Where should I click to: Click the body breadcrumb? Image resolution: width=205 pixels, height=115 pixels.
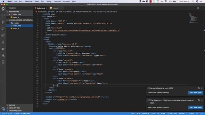[x=61, y=12]
